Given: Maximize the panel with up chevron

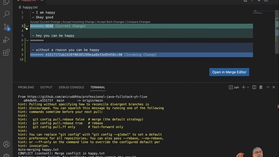Looking at the screenshot, I should 268,87.
